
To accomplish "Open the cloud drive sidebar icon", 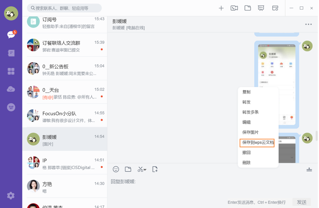I will 11,89.
